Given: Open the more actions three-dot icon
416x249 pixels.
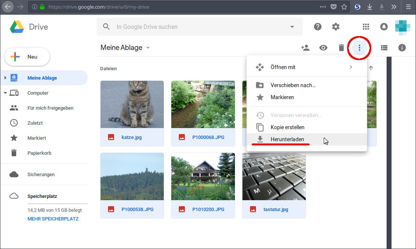Looking at the screenshot, I should pyautogui.click(x=359, y=48).
